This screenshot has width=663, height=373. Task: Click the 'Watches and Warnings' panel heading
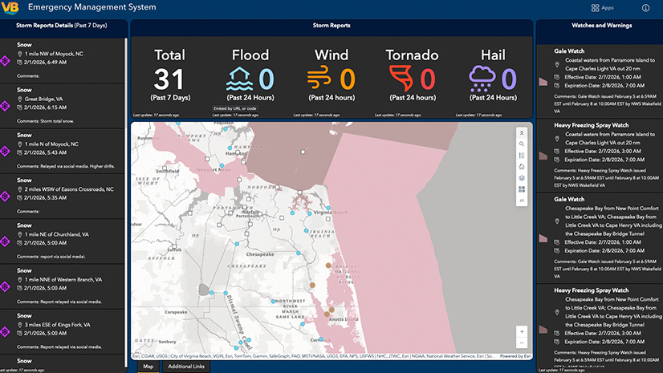602,26
